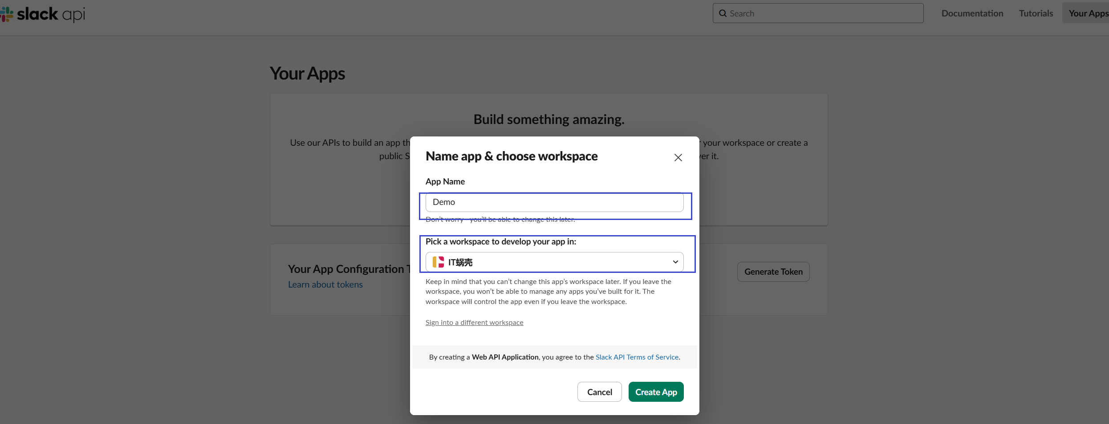Click the Build something amazing heading
1109x424 pixels.
pyautogui.click(x=549, y=120)
